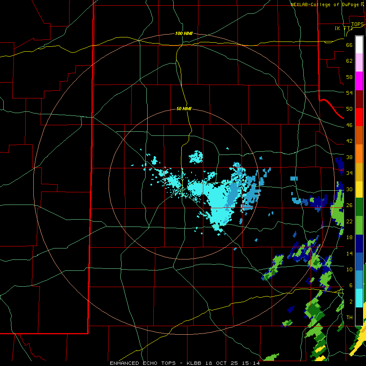Click the "18 OCT 25" date text

(222, 363)
